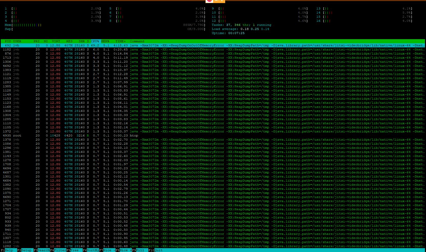Screen dimensions: 426x252
Task: Select the process row with PID 1143
Action: (213, 156)
